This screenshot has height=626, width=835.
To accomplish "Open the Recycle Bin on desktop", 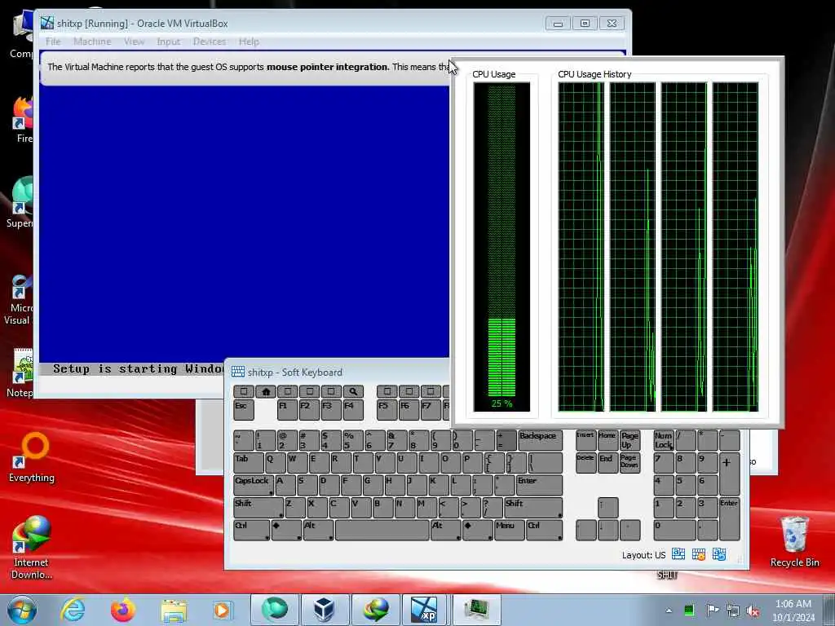I will (794, 542).
